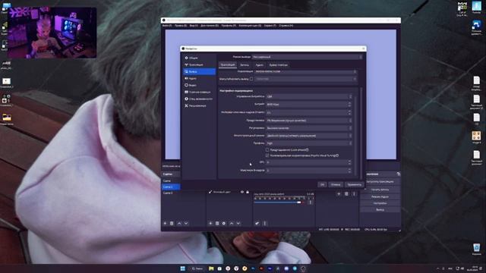Open the Windows Start button on taskbar

click(x=182, y=268)
